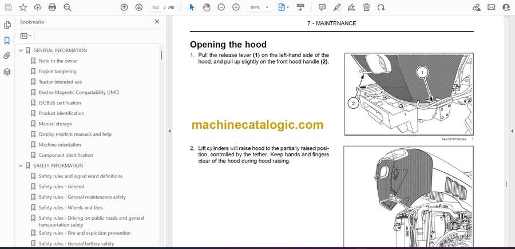Toggle the Bookmarks panel in left sidebar
The image size is (515, 249).
7,41
